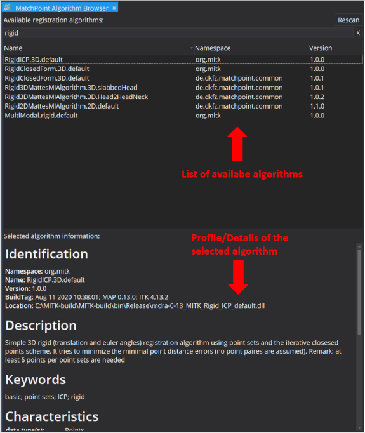Click the scrollbar up arrow in details panel
This screenshot has width=365, height=433.
click(x=359, y=246)
